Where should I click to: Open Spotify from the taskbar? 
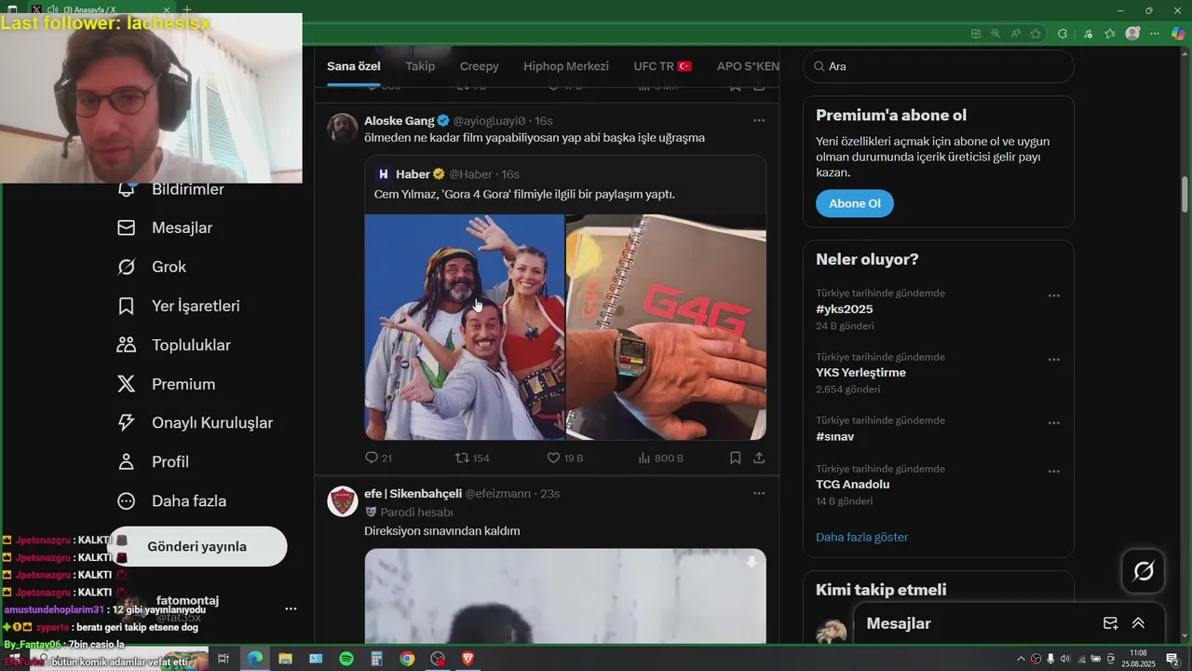(345, 659)
